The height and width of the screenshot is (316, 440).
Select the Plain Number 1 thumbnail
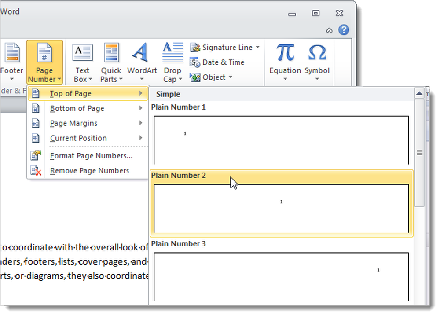coord(281,140)
